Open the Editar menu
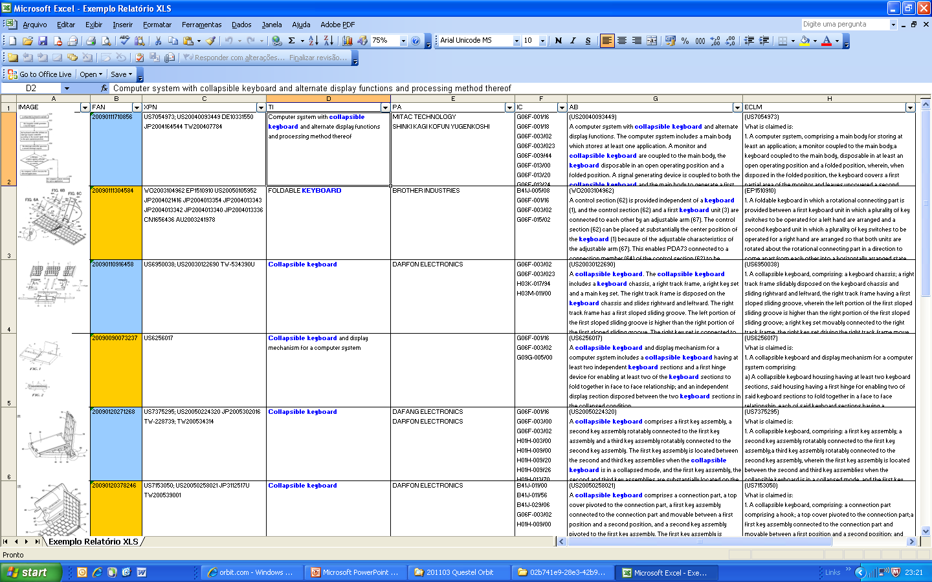The width and height of the screenshot is (932, 582). click(x=66, y=25)
